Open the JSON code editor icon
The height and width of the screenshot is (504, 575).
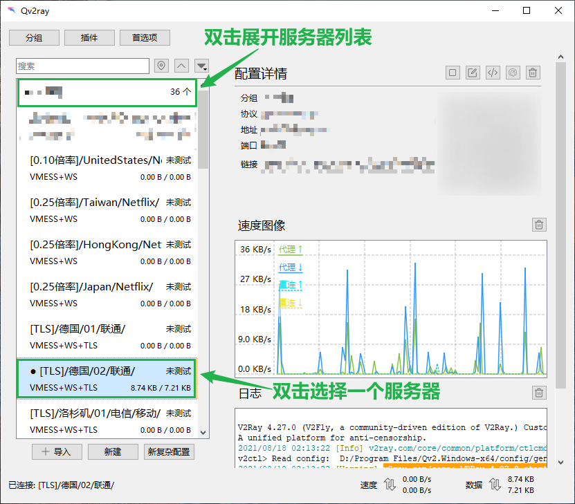pyautogui.click(x=493, y=73)
